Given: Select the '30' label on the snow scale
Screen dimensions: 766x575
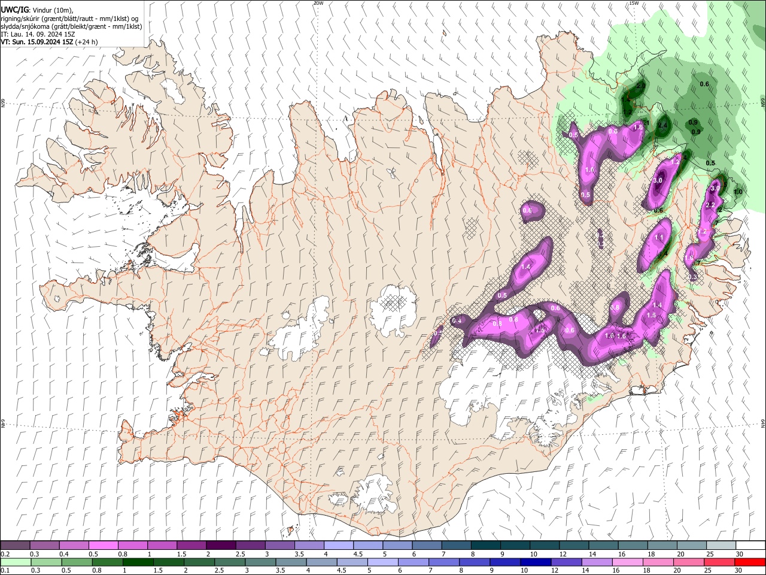Looking at the screenshot, I should click(x=739, y=554).
